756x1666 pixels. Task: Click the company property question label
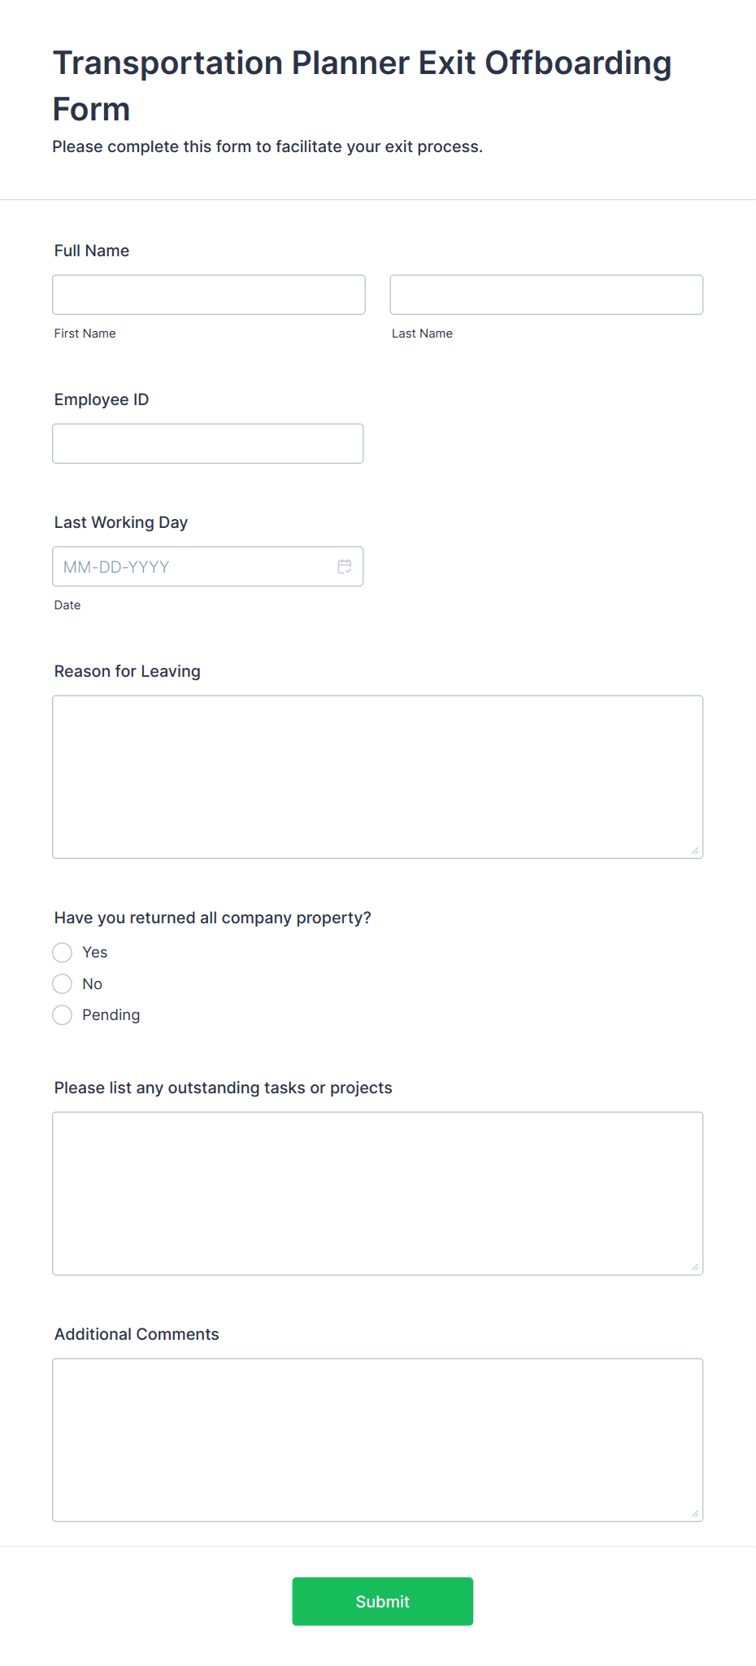point(213,918)
